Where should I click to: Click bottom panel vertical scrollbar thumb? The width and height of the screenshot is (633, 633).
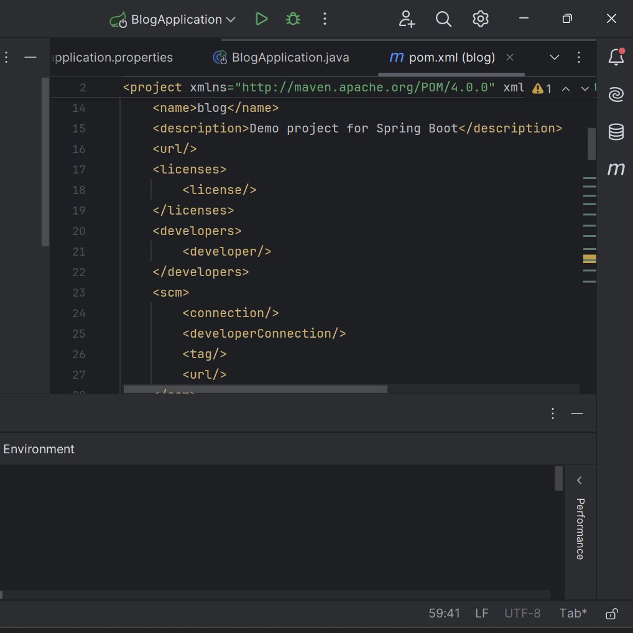pyautogui.click(x=559, y=478)
